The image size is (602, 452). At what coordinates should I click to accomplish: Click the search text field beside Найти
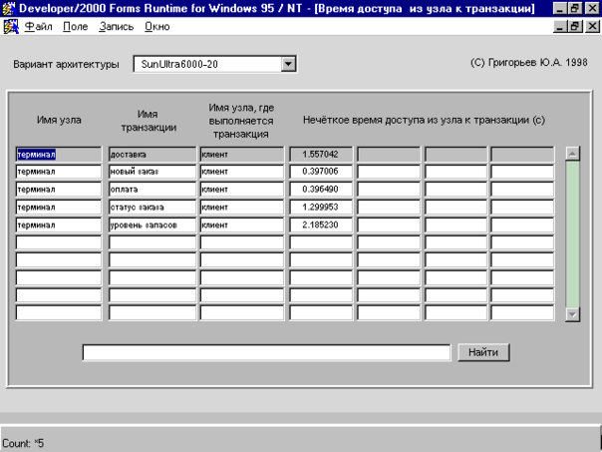[x=266, y=352]
